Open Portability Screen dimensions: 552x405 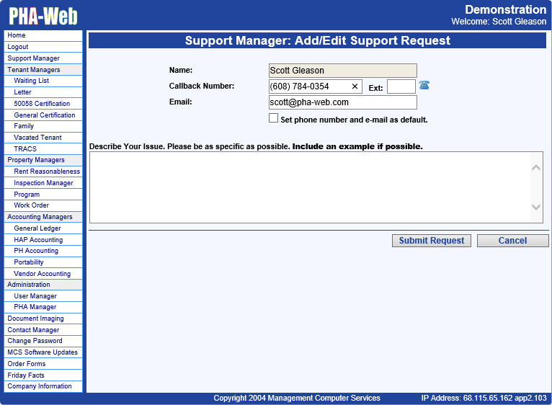tap(43, 262)
